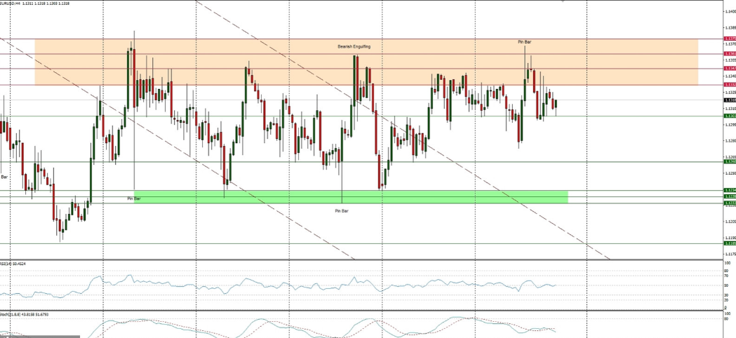Click Pin Bar label at green zone's left edge
Viewport: 736px width, 338px height.
(x=133, y=198)
